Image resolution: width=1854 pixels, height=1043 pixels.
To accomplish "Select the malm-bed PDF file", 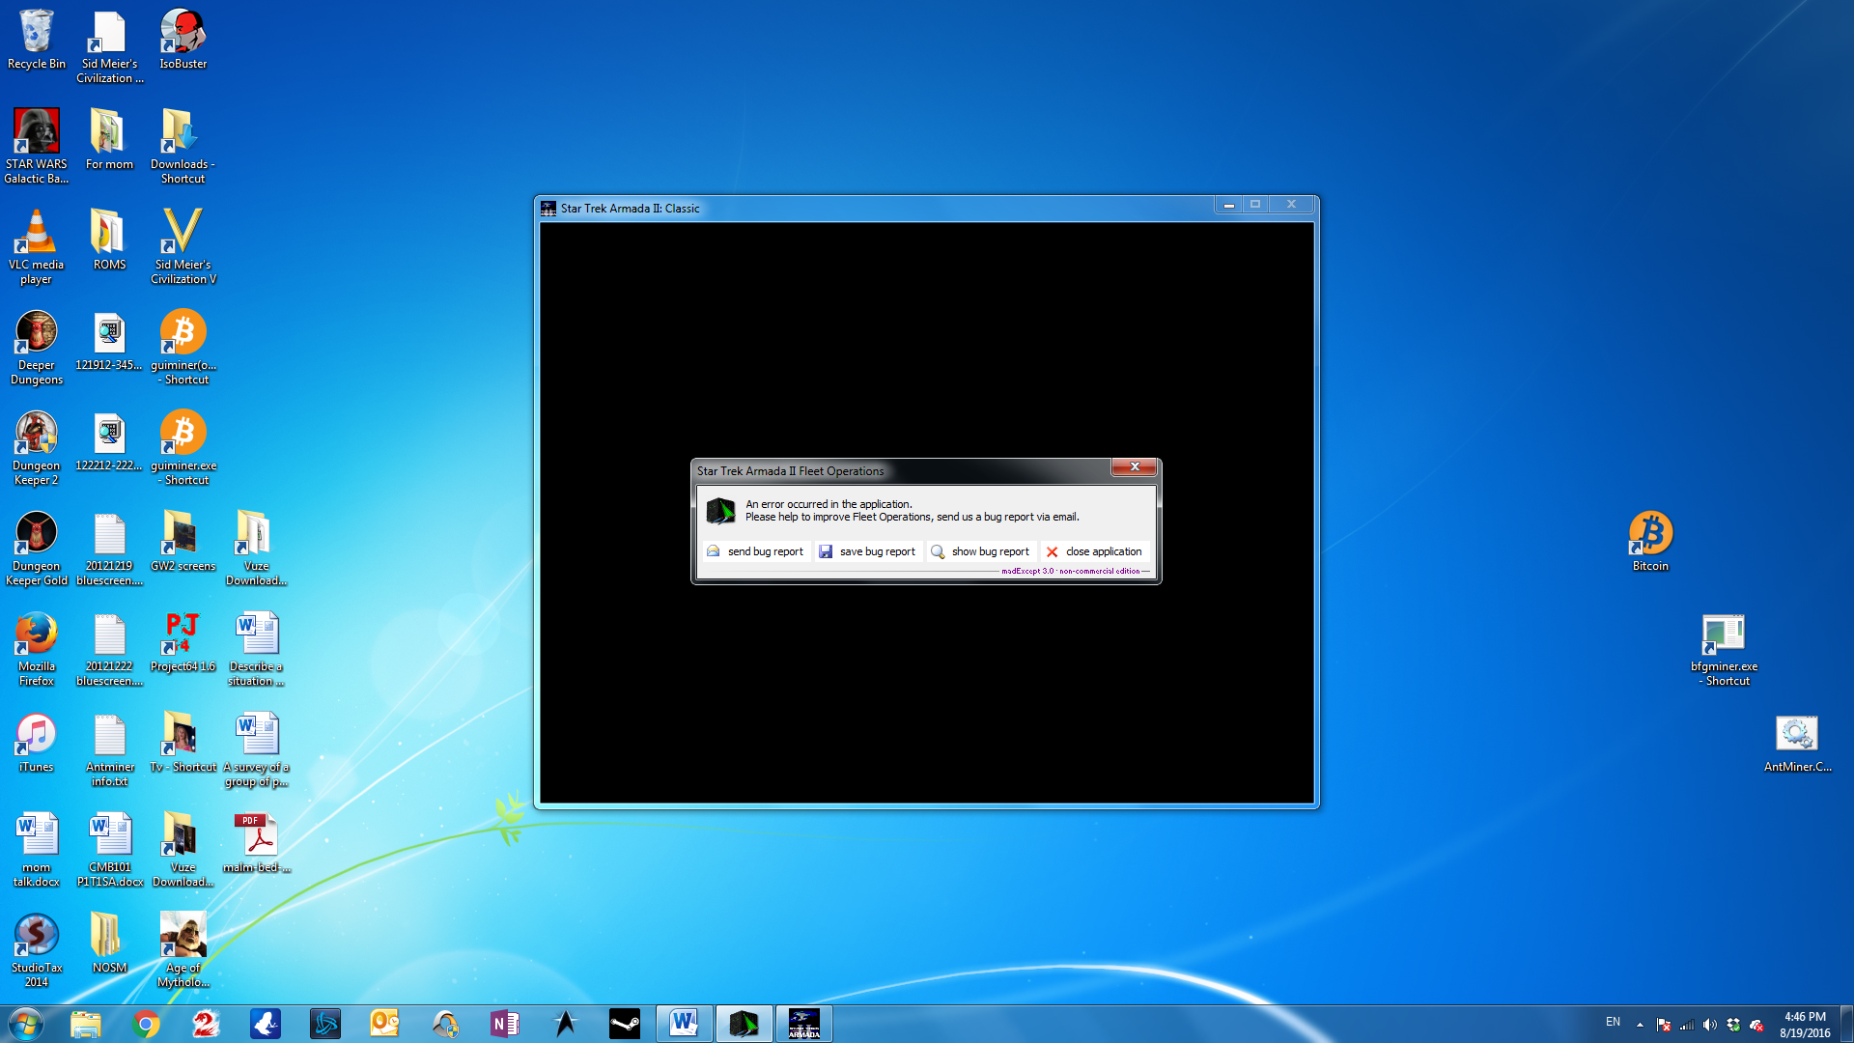I will [257, 842].
